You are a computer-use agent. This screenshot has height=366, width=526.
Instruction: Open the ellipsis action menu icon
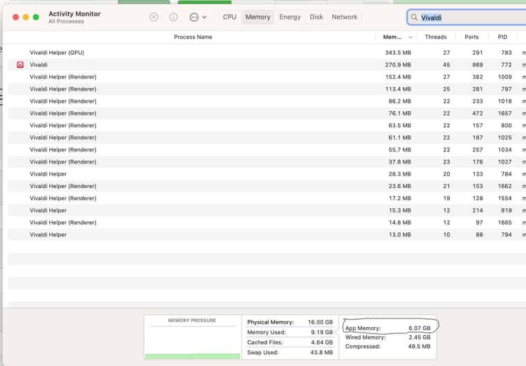click(194, 17)
